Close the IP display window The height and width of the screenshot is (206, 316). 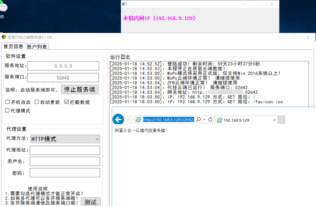(x=272, y=4)
